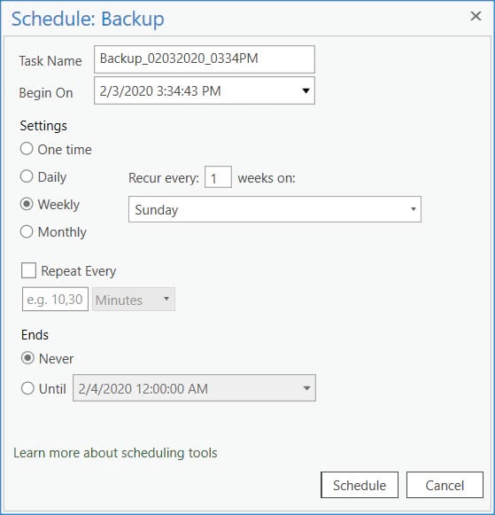495x515 pixels.
Task: Select the Weekly radio button
Action: click(27, 204)
